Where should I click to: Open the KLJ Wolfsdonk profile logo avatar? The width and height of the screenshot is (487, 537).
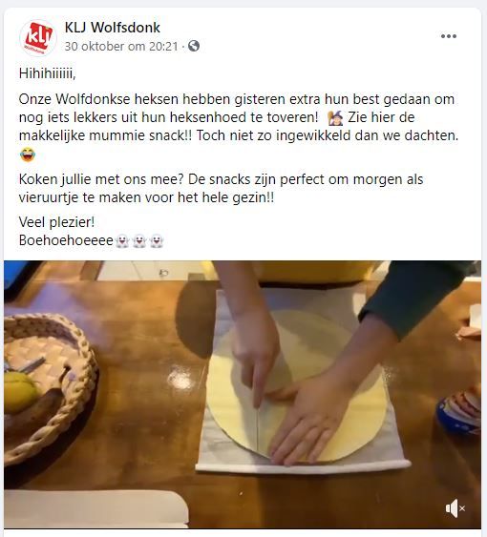pos(38,37)
